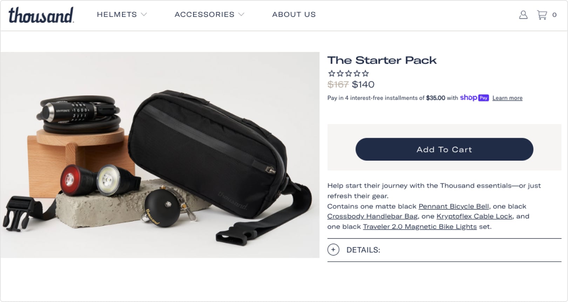Open the Crossbody Handlebar Bag link

point(372,216)
